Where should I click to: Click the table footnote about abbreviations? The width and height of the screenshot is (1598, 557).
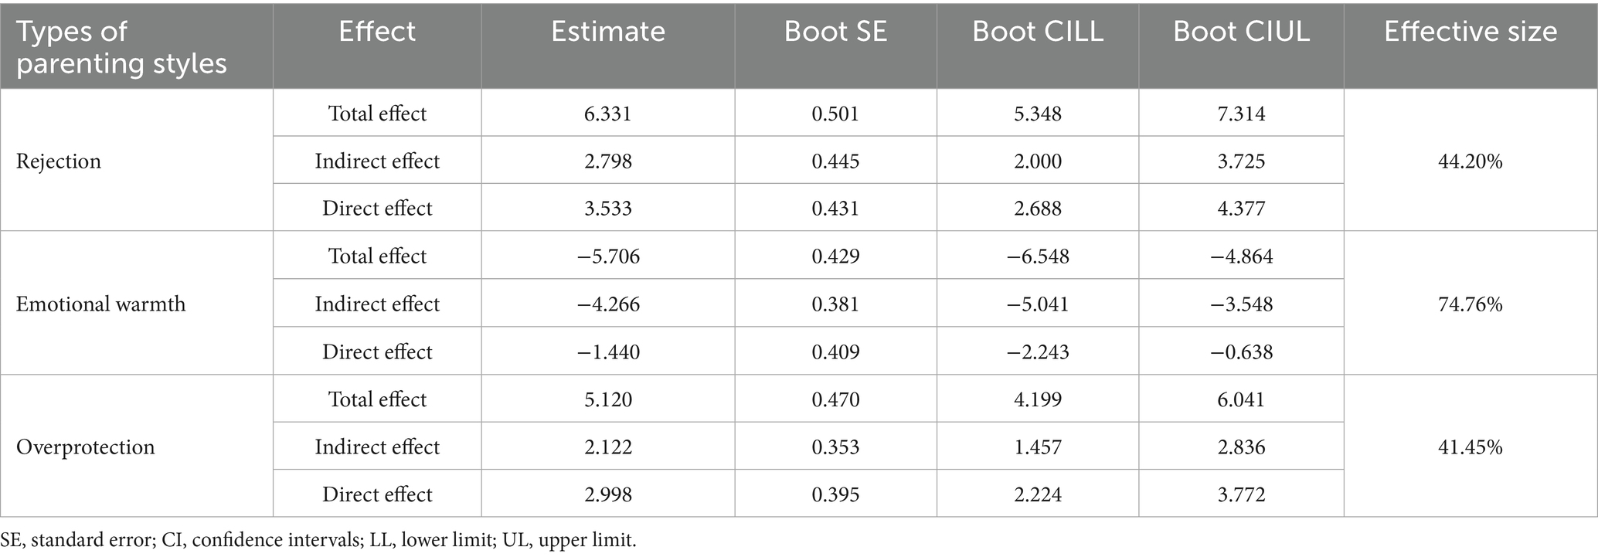318,540
